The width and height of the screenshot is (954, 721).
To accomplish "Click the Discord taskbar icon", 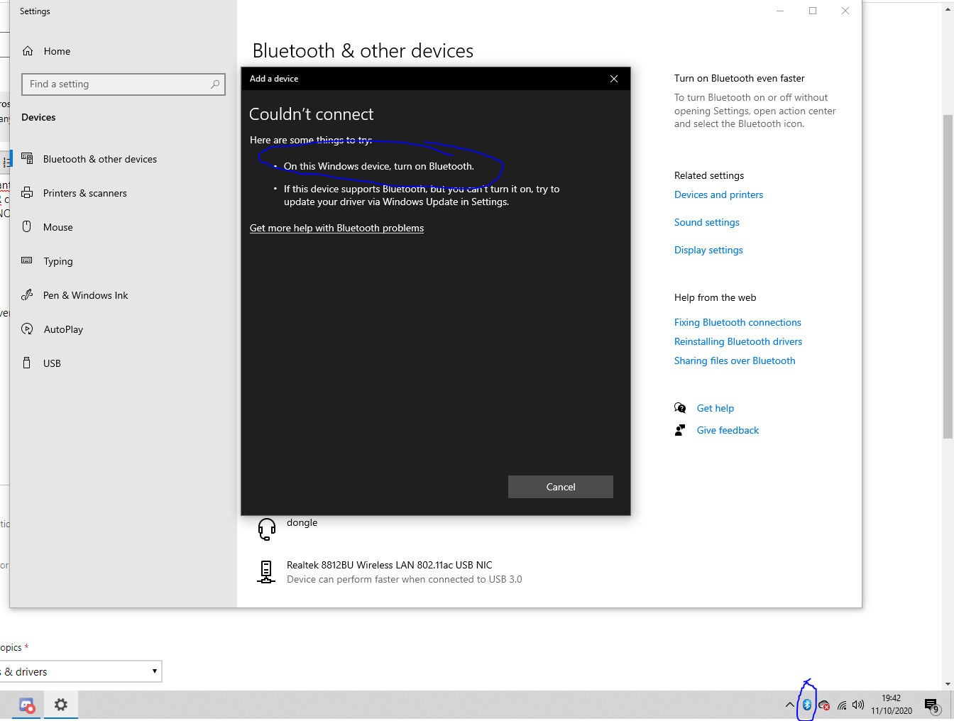I will 27,705.
